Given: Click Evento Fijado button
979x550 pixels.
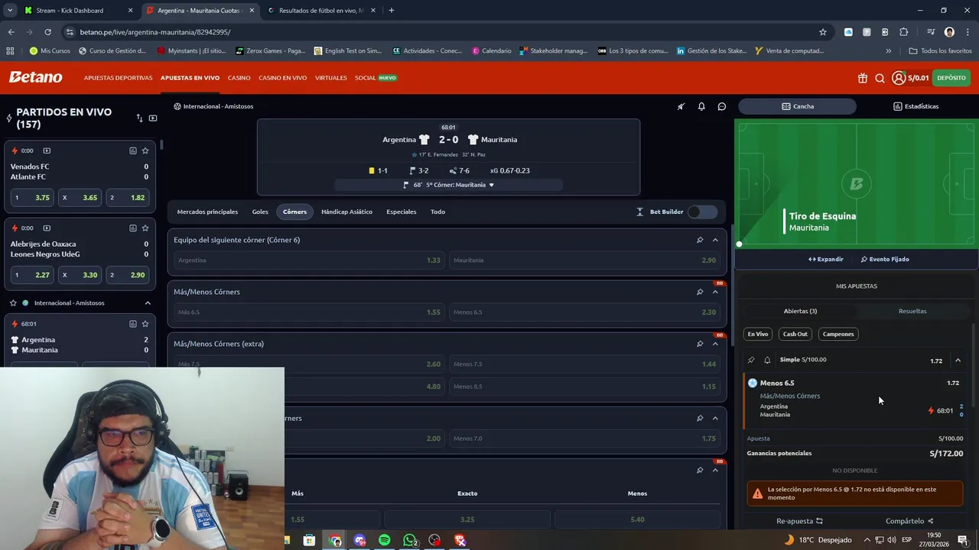Looking at the screenshot, I should pos(885,259).
